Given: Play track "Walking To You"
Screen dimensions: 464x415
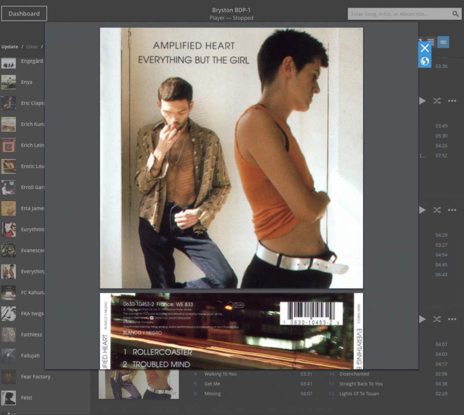Looking at the screenshot, I should coord(220,374).
